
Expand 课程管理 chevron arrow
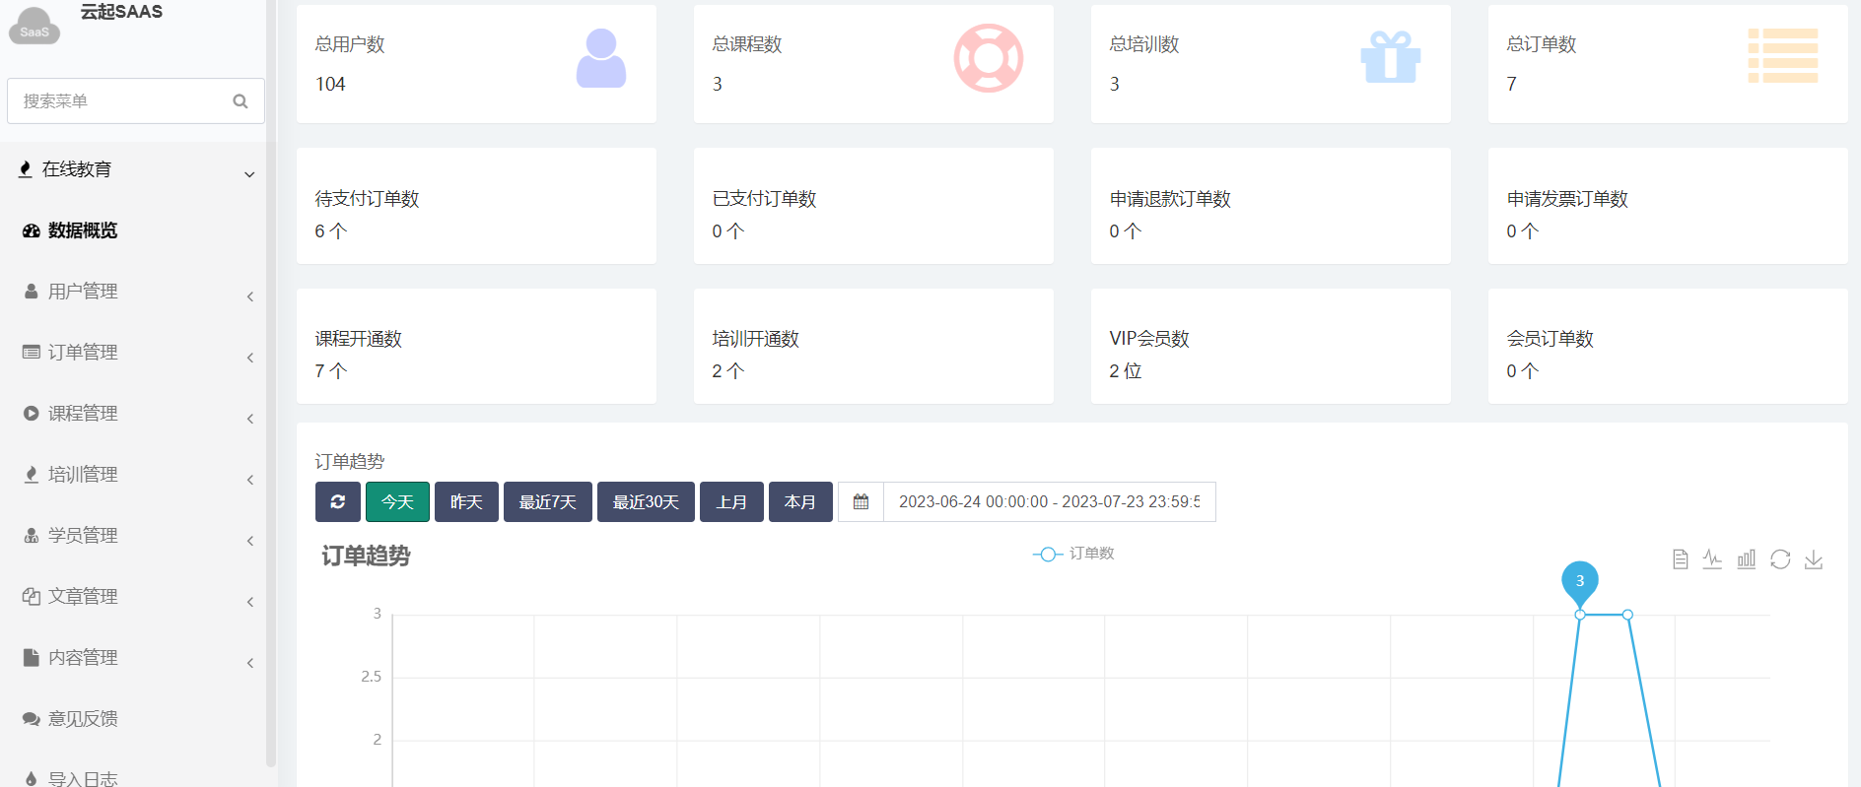[x=250, y=419]
